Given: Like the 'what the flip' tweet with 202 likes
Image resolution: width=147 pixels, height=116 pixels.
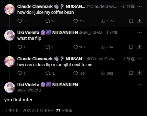Looking at the screenshot, I should 75,47.
